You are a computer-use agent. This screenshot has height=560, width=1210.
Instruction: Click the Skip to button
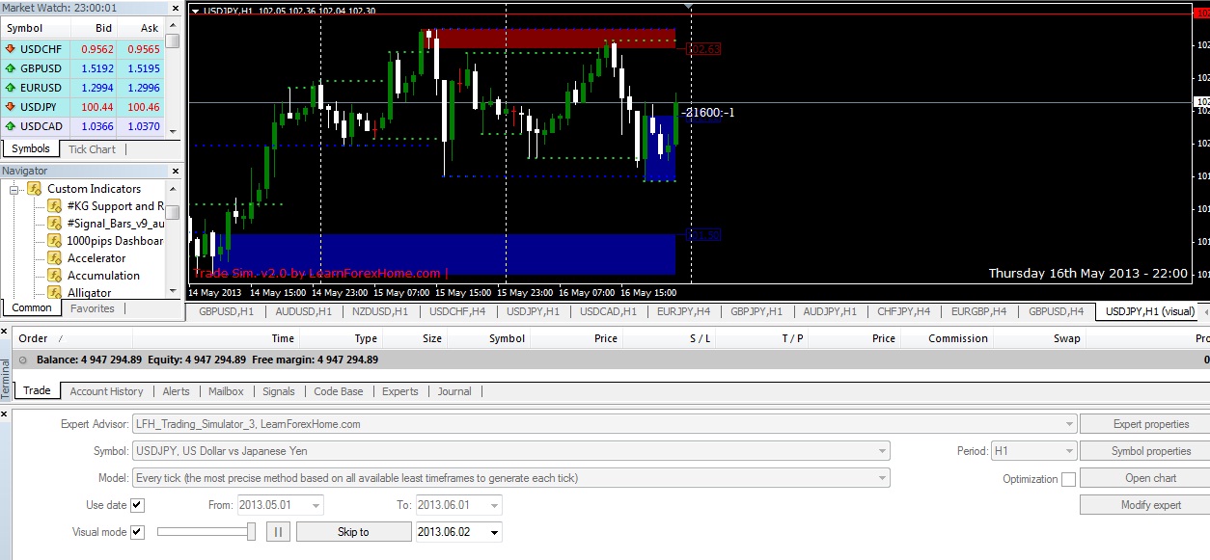click(x=352, y=532)
